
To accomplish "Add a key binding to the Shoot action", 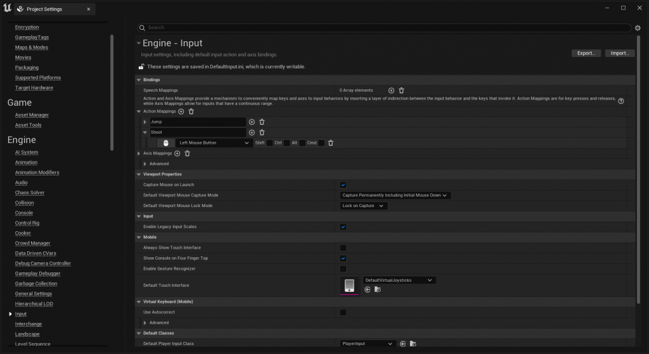I will point(252,132).
